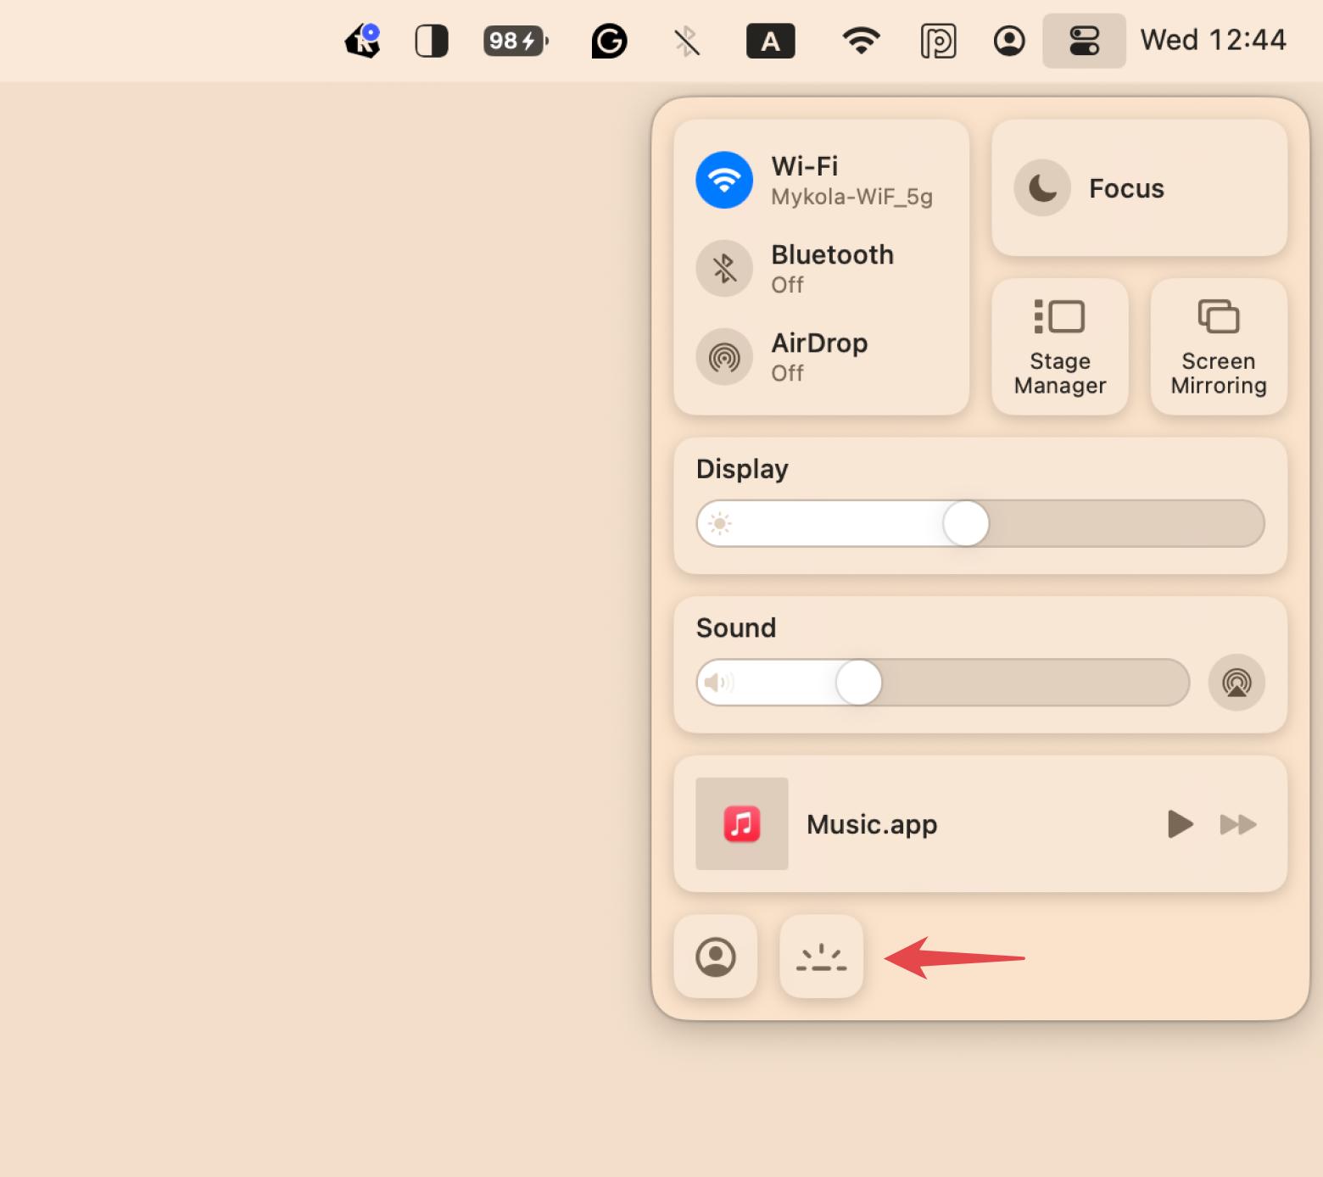Open fast user switching button in panel
1323x1177 pixels.
click(x=716, y=957)
